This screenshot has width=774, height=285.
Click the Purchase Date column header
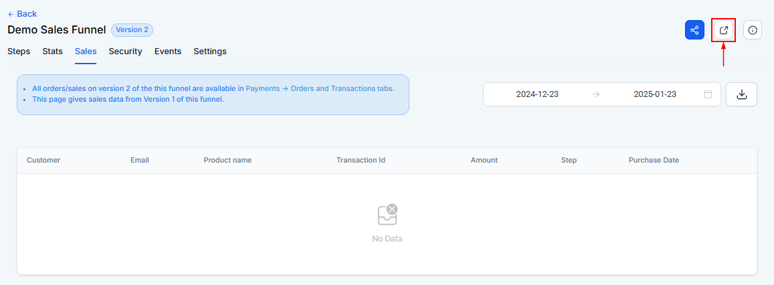pos(654,161)
